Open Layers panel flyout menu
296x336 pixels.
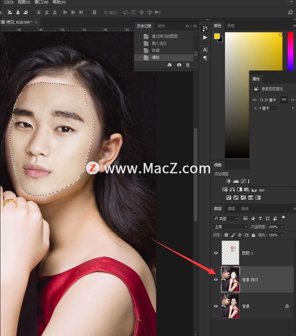(x=295, y=208)
